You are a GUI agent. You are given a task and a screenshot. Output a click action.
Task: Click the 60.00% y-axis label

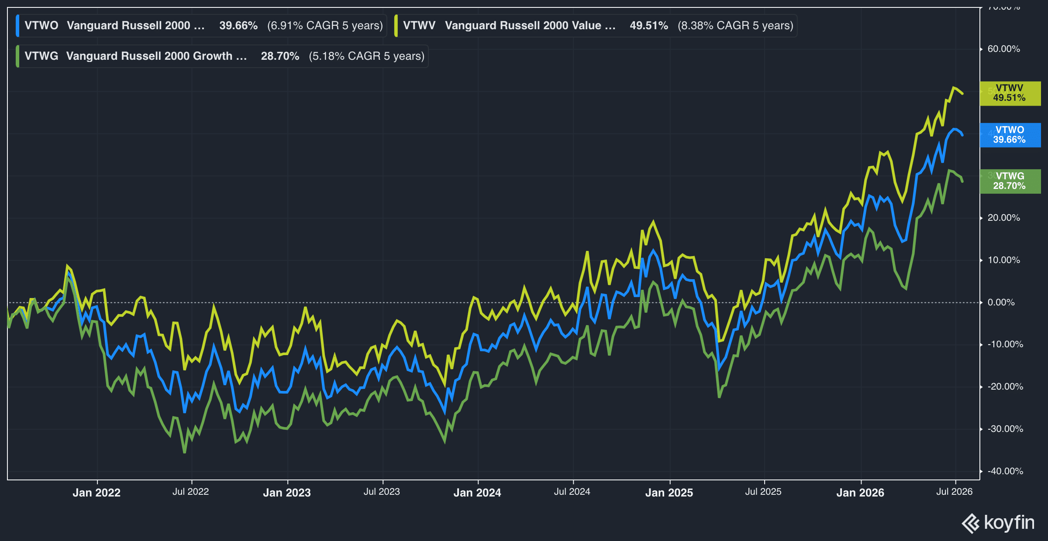click(x=1004, y=49)
